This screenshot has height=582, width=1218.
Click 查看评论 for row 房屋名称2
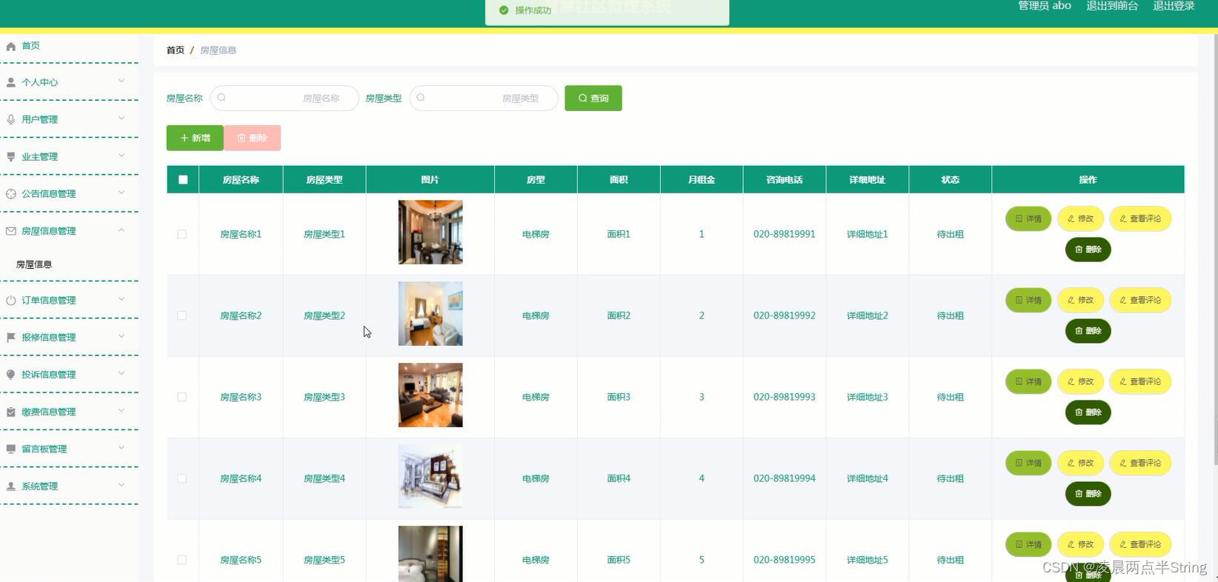(1140, 300)
